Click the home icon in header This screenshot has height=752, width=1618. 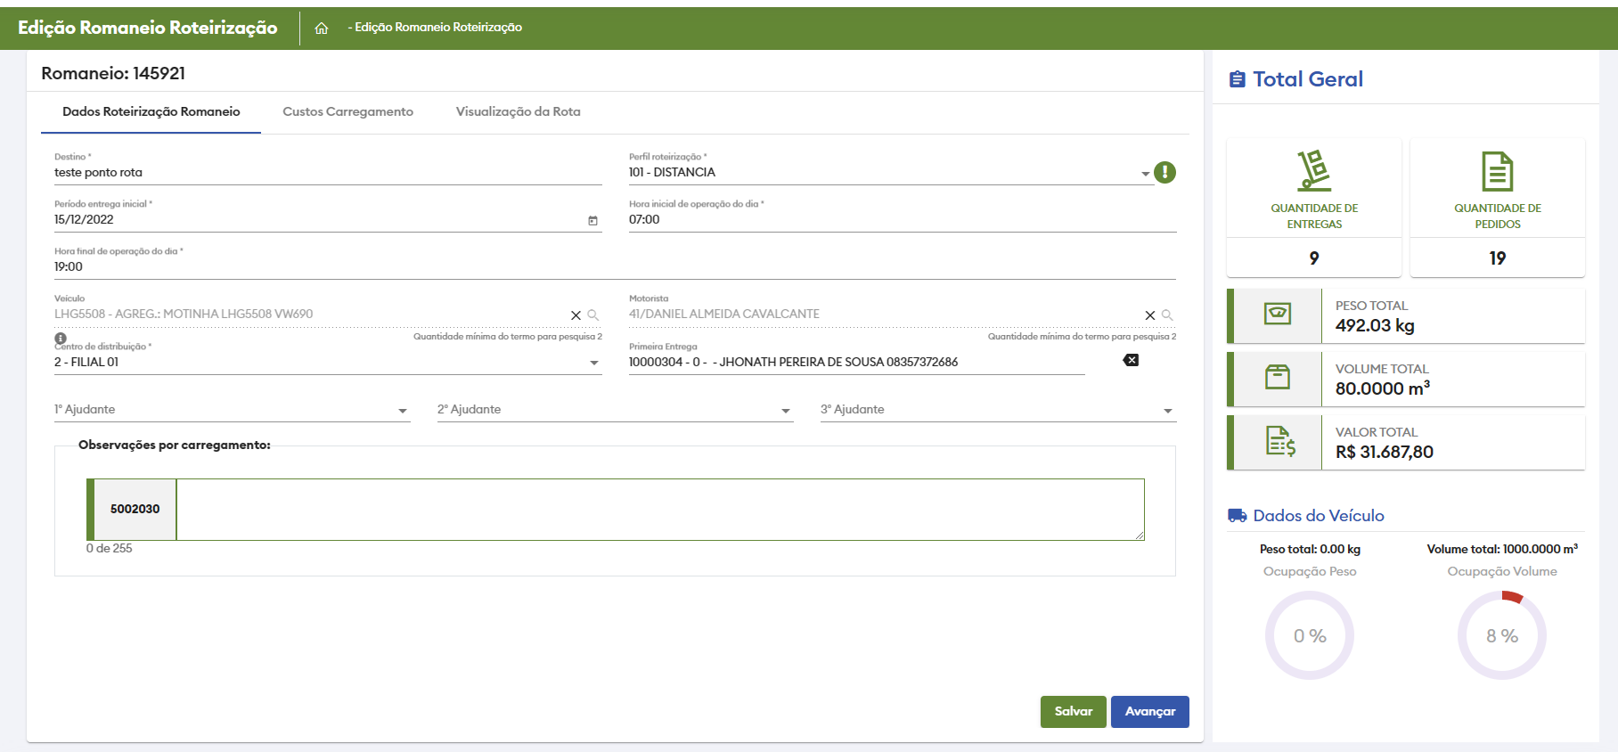point(322,29)
